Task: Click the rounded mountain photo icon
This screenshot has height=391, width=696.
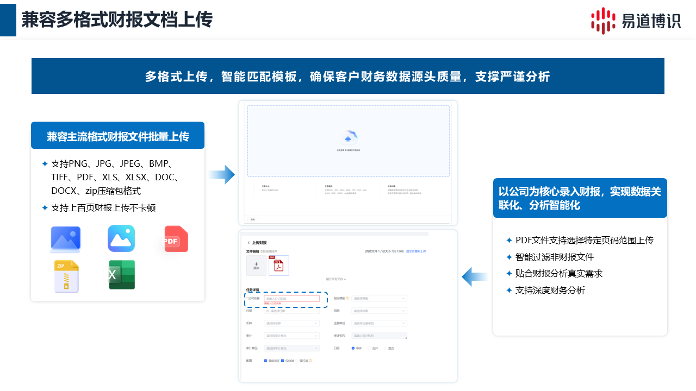Action: pos(121,239)
